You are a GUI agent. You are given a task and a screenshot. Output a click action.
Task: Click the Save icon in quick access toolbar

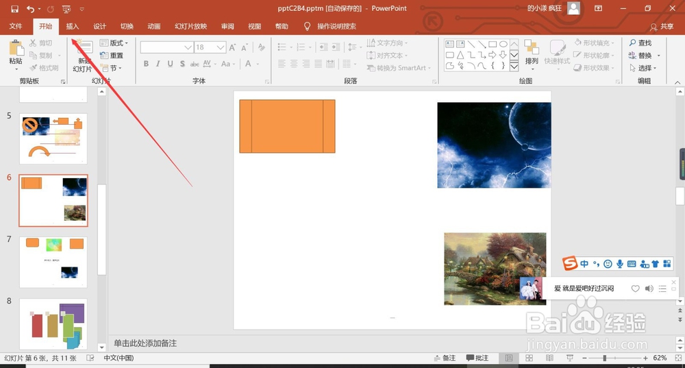tap(14, 9)
